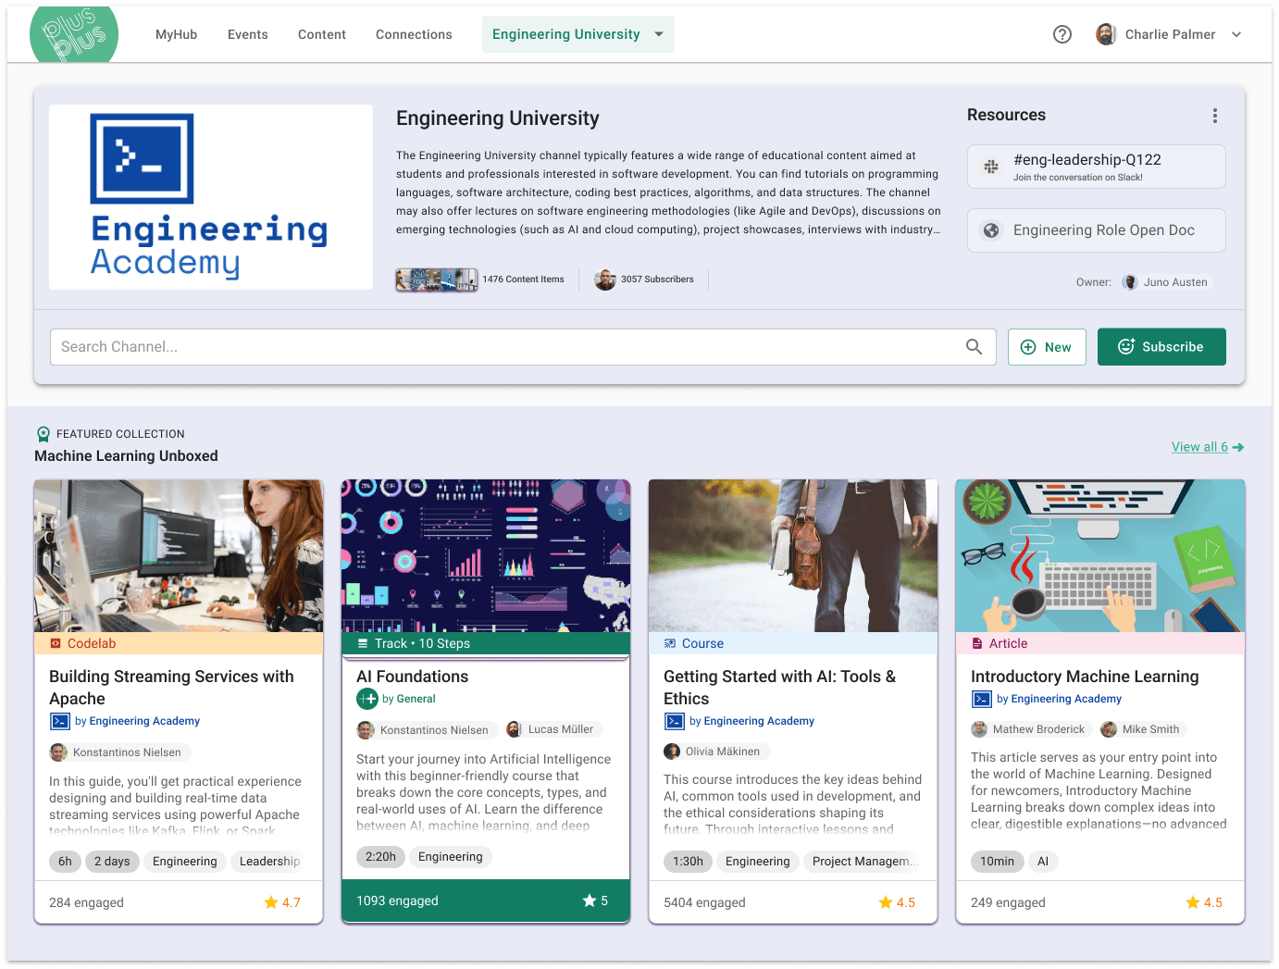This screenshot has width=1279, height=969.
Task: Click the Olivia Mäkinen author chip
Action: [716, 752]
